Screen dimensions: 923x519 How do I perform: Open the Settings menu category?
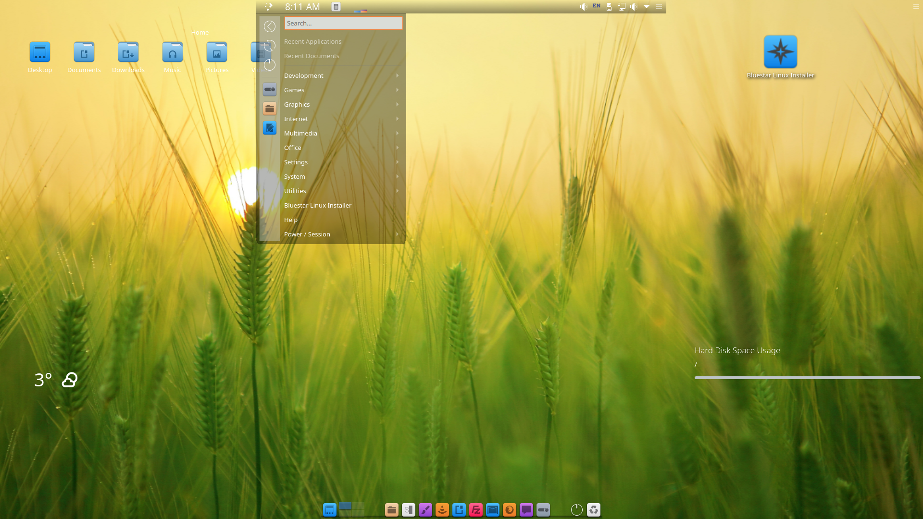pyautogui.click(x=342, y=162)
